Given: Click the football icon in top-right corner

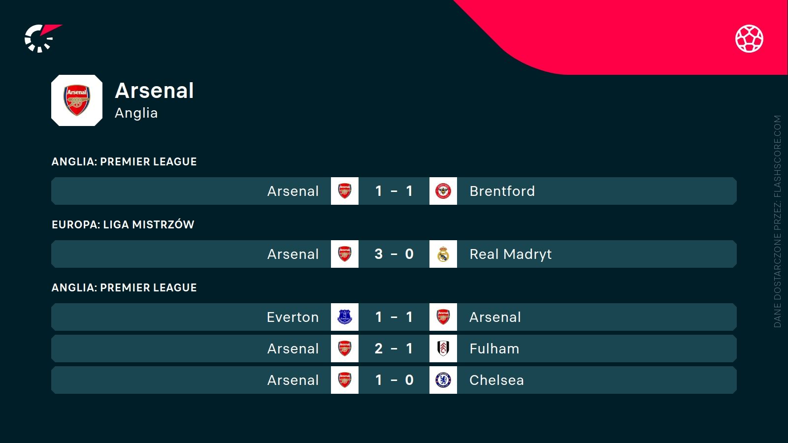Looking at the screenshot, I should tap(749, 38).
